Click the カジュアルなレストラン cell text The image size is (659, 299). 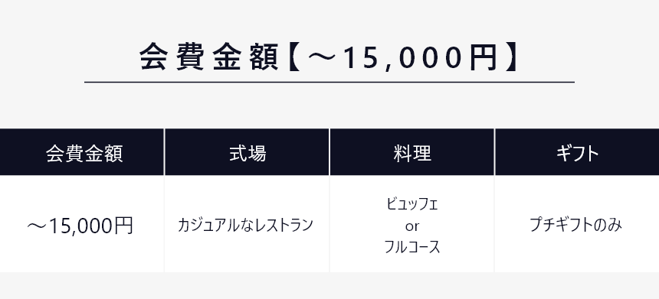coord(245,225)
